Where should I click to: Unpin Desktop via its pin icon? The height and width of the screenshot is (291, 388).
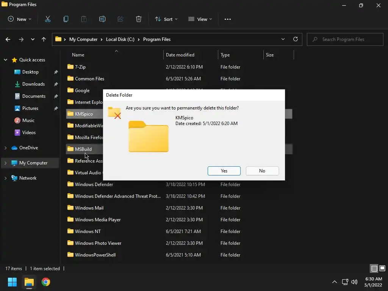pos(56,72)
